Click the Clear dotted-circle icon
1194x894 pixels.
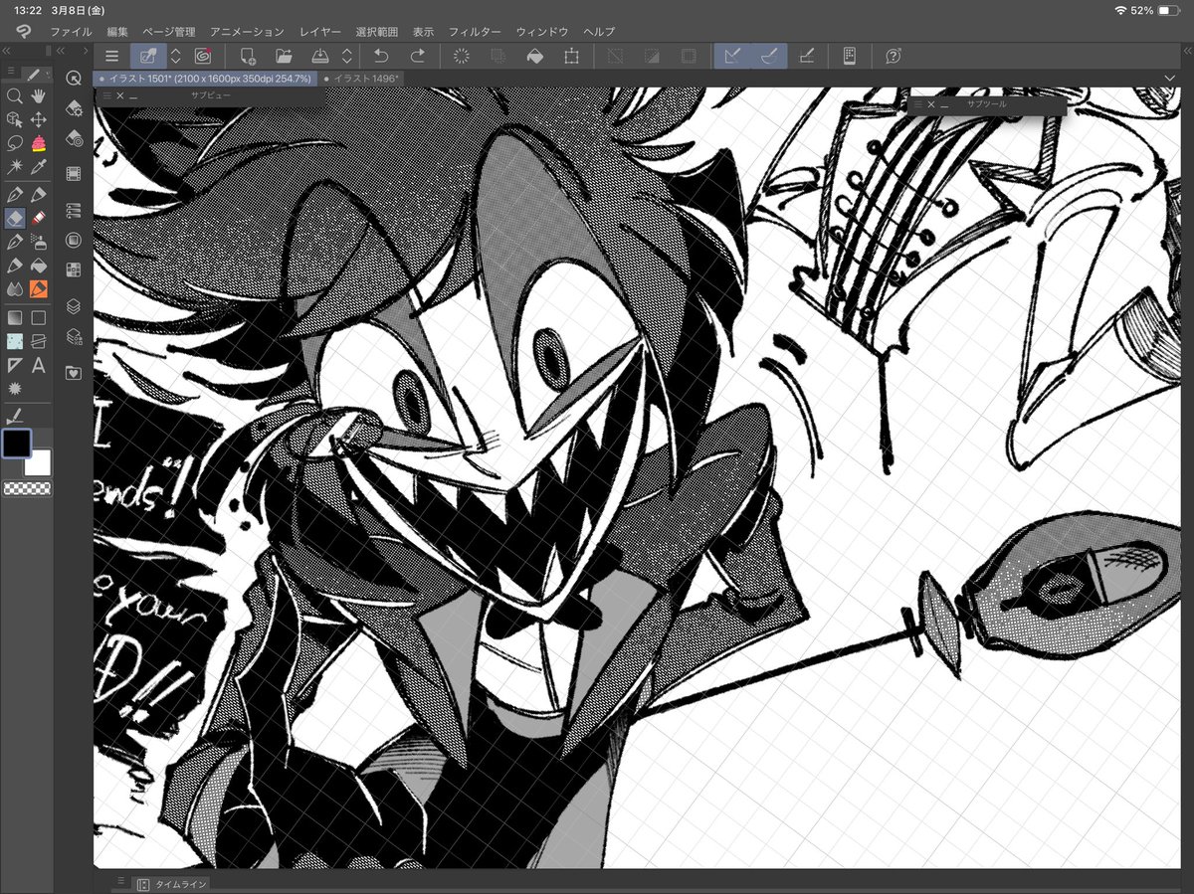[x=462, y=56]
